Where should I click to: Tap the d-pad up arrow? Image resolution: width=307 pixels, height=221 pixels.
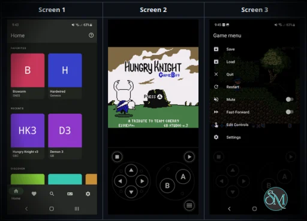131,170
